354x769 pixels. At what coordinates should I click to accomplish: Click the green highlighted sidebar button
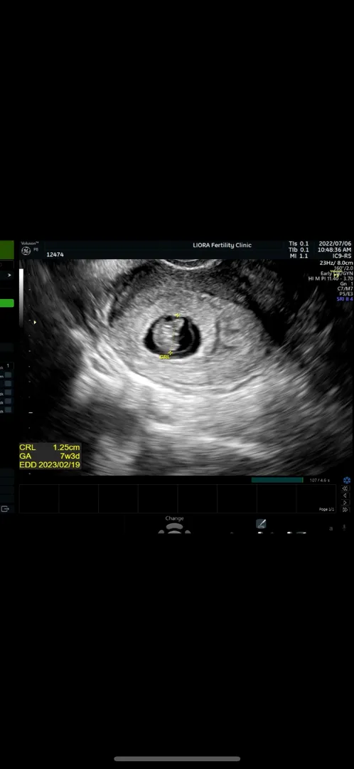point(7,303)
